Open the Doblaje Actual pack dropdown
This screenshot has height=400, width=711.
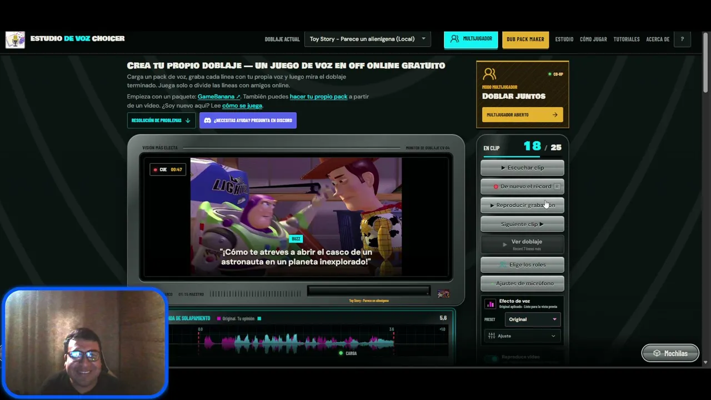[368, 39]
